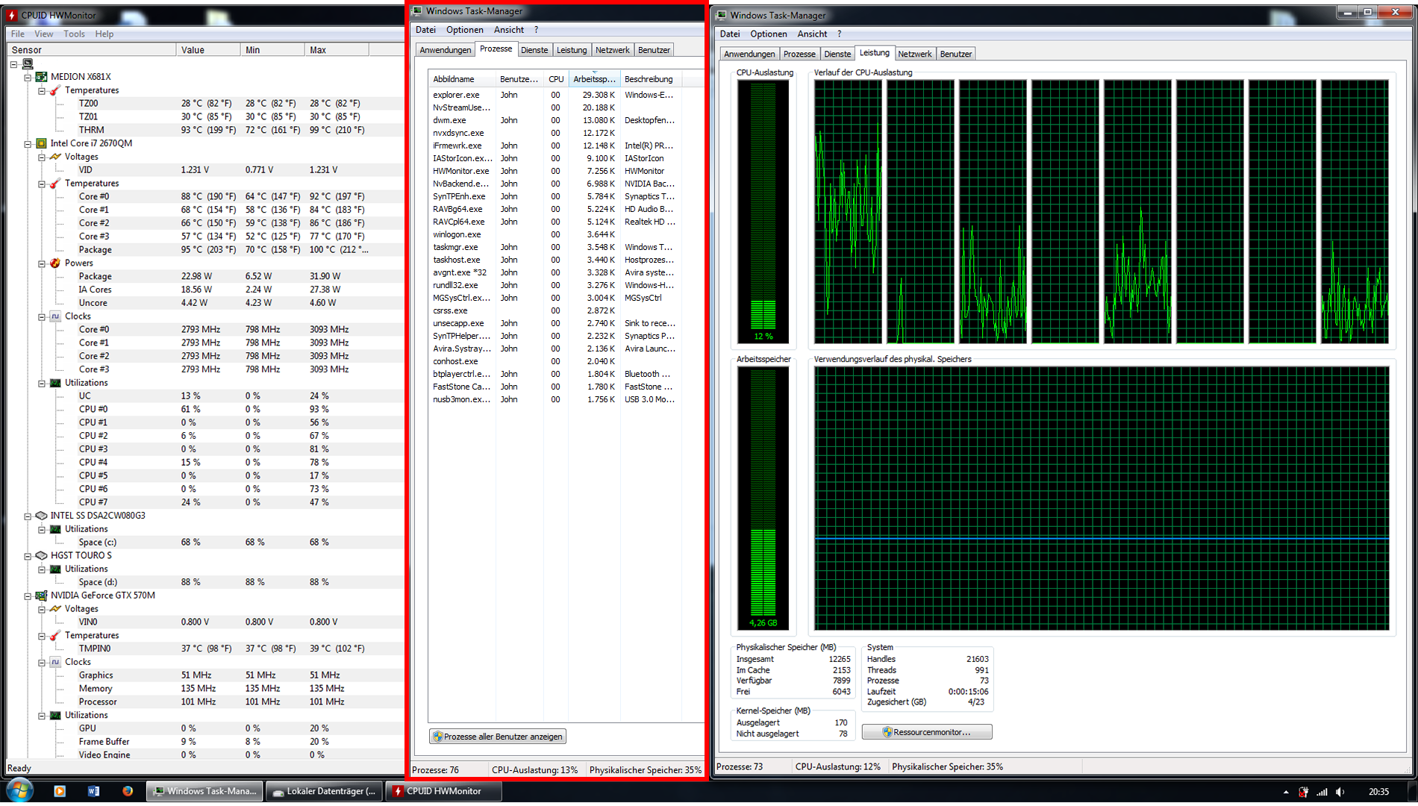Click the Max column header in HWMonitor
Image resolution: width=1418 pixels, height=806 pixels.
click(x=337, y=50)
